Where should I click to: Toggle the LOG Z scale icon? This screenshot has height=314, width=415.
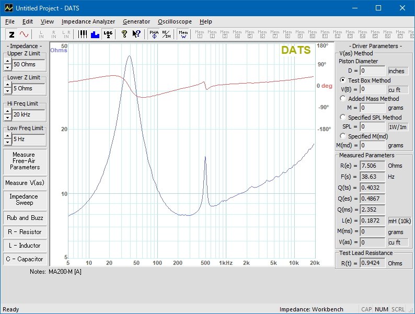(108, 34)
